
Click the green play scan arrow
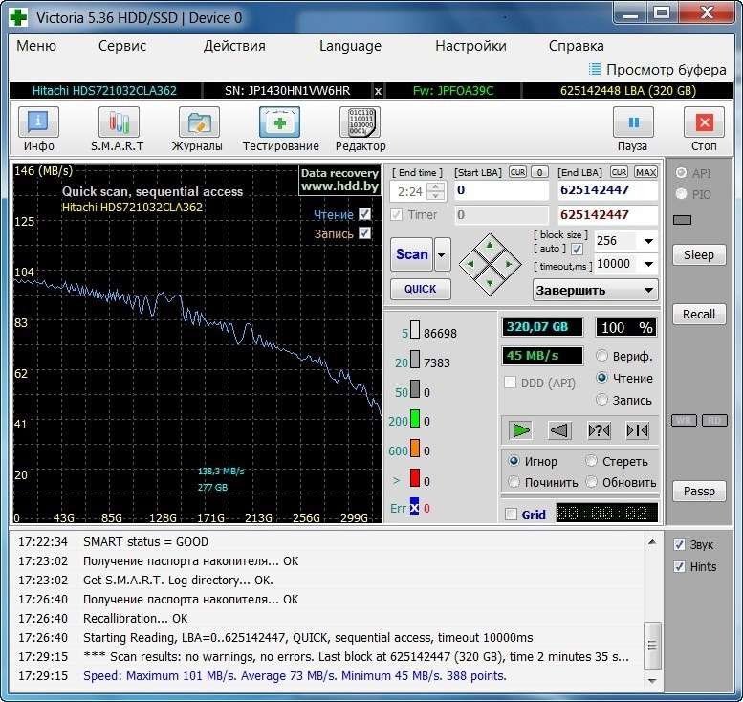point(520,430)
